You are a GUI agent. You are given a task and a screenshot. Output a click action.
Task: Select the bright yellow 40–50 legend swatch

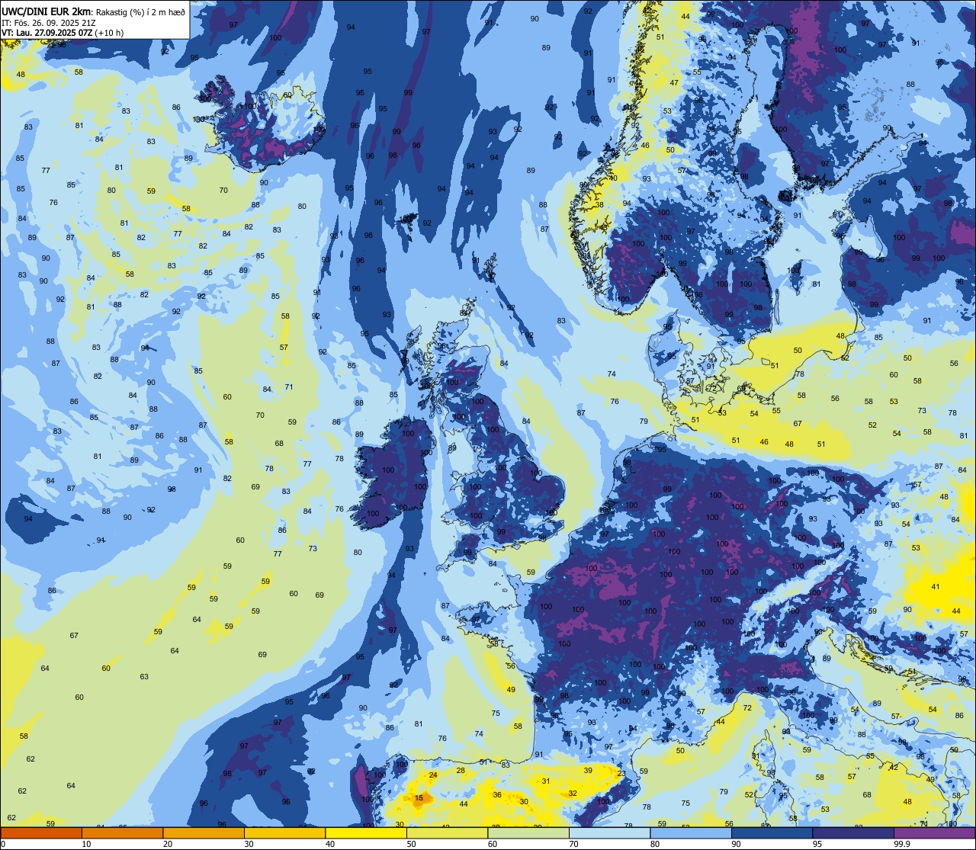tap(366, 832)
